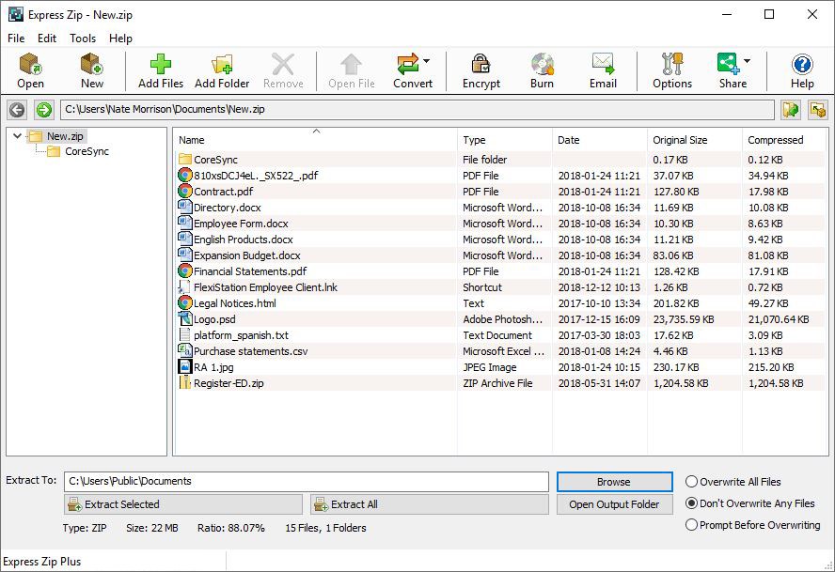Viewport: 835px width, 572px height.
Task: Select Overwrite All Files option
Action: (x=691, y=482)
